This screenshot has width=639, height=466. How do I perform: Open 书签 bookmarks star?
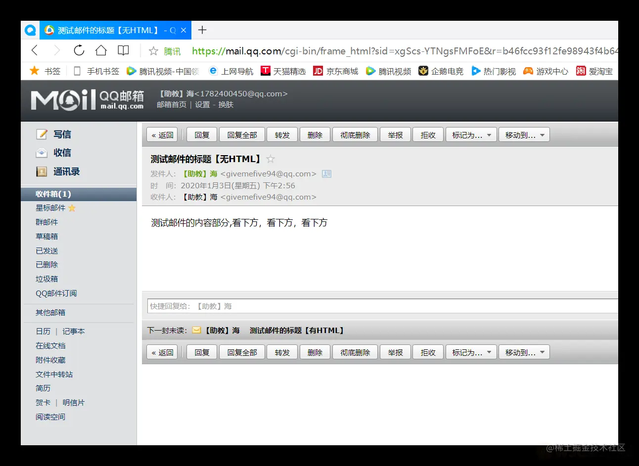45,71
